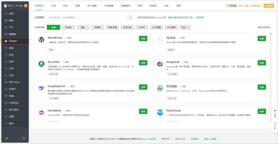
Task: Switch to the 存储卷 tab
Action: 153,6
